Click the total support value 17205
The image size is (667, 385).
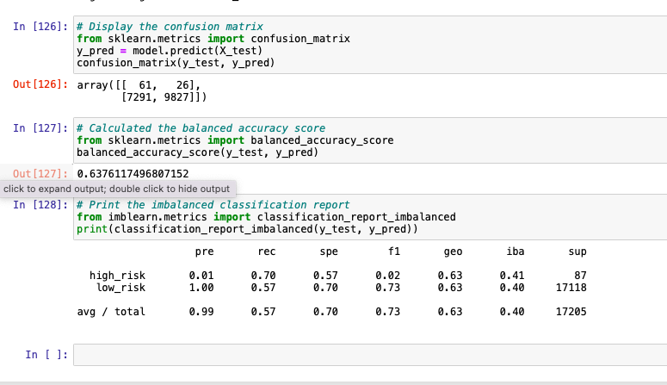click(571, 312)
